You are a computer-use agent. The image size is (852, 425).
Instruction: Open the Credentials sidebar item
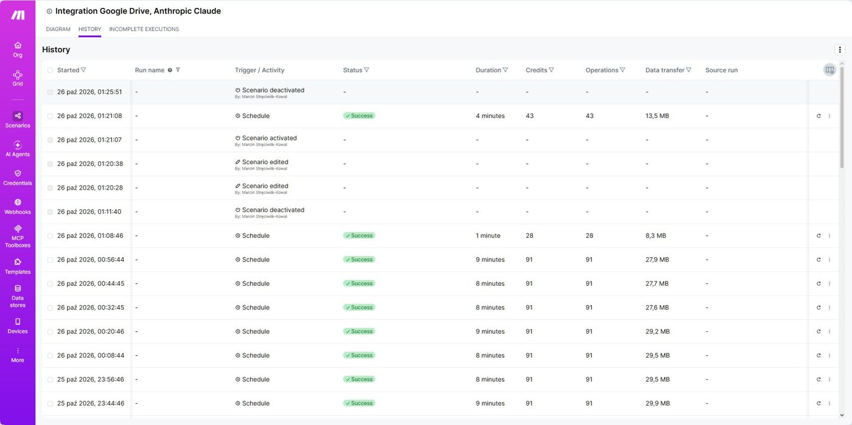click(x=18, y=178)
